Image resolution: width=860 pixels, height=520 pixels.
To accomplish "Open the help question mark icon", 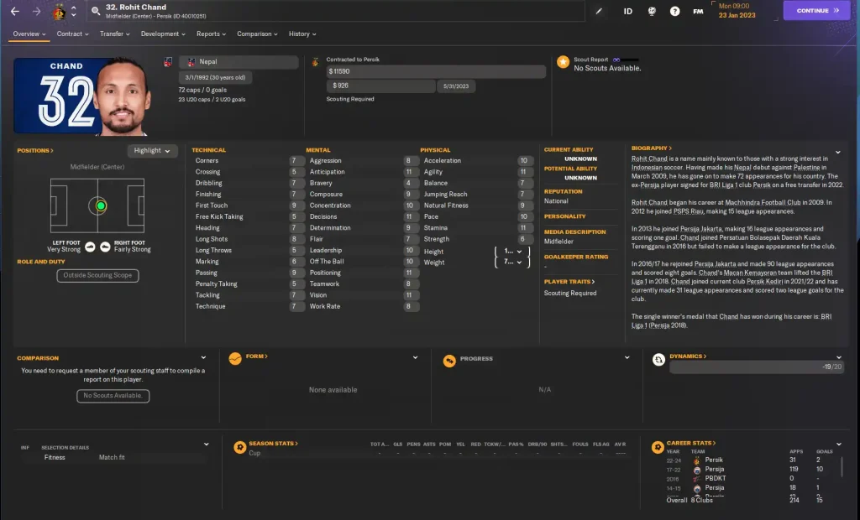I will (x=674, y=11).
